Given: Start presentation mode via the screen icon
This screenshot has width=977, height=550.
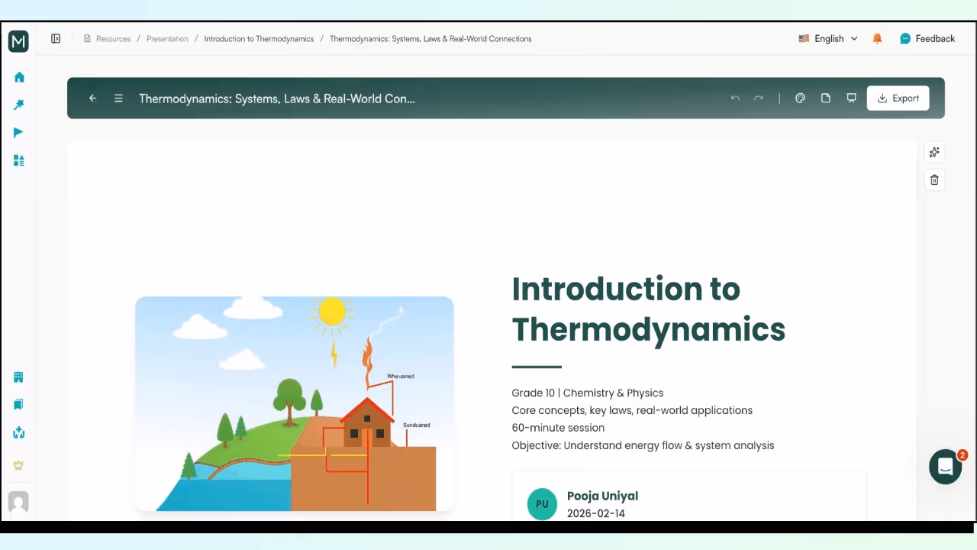Looking at the screenshot, I should 851,98.
